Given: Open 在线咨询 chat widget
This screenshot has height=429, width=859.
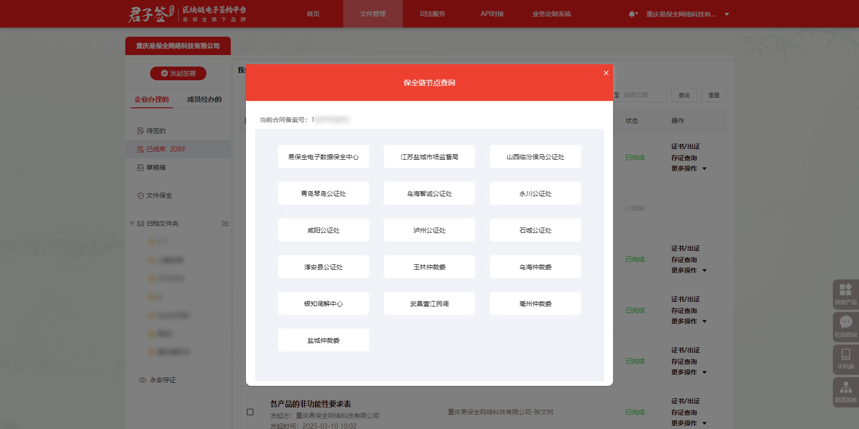Looking at the screenshot, I should click(846, 327).
